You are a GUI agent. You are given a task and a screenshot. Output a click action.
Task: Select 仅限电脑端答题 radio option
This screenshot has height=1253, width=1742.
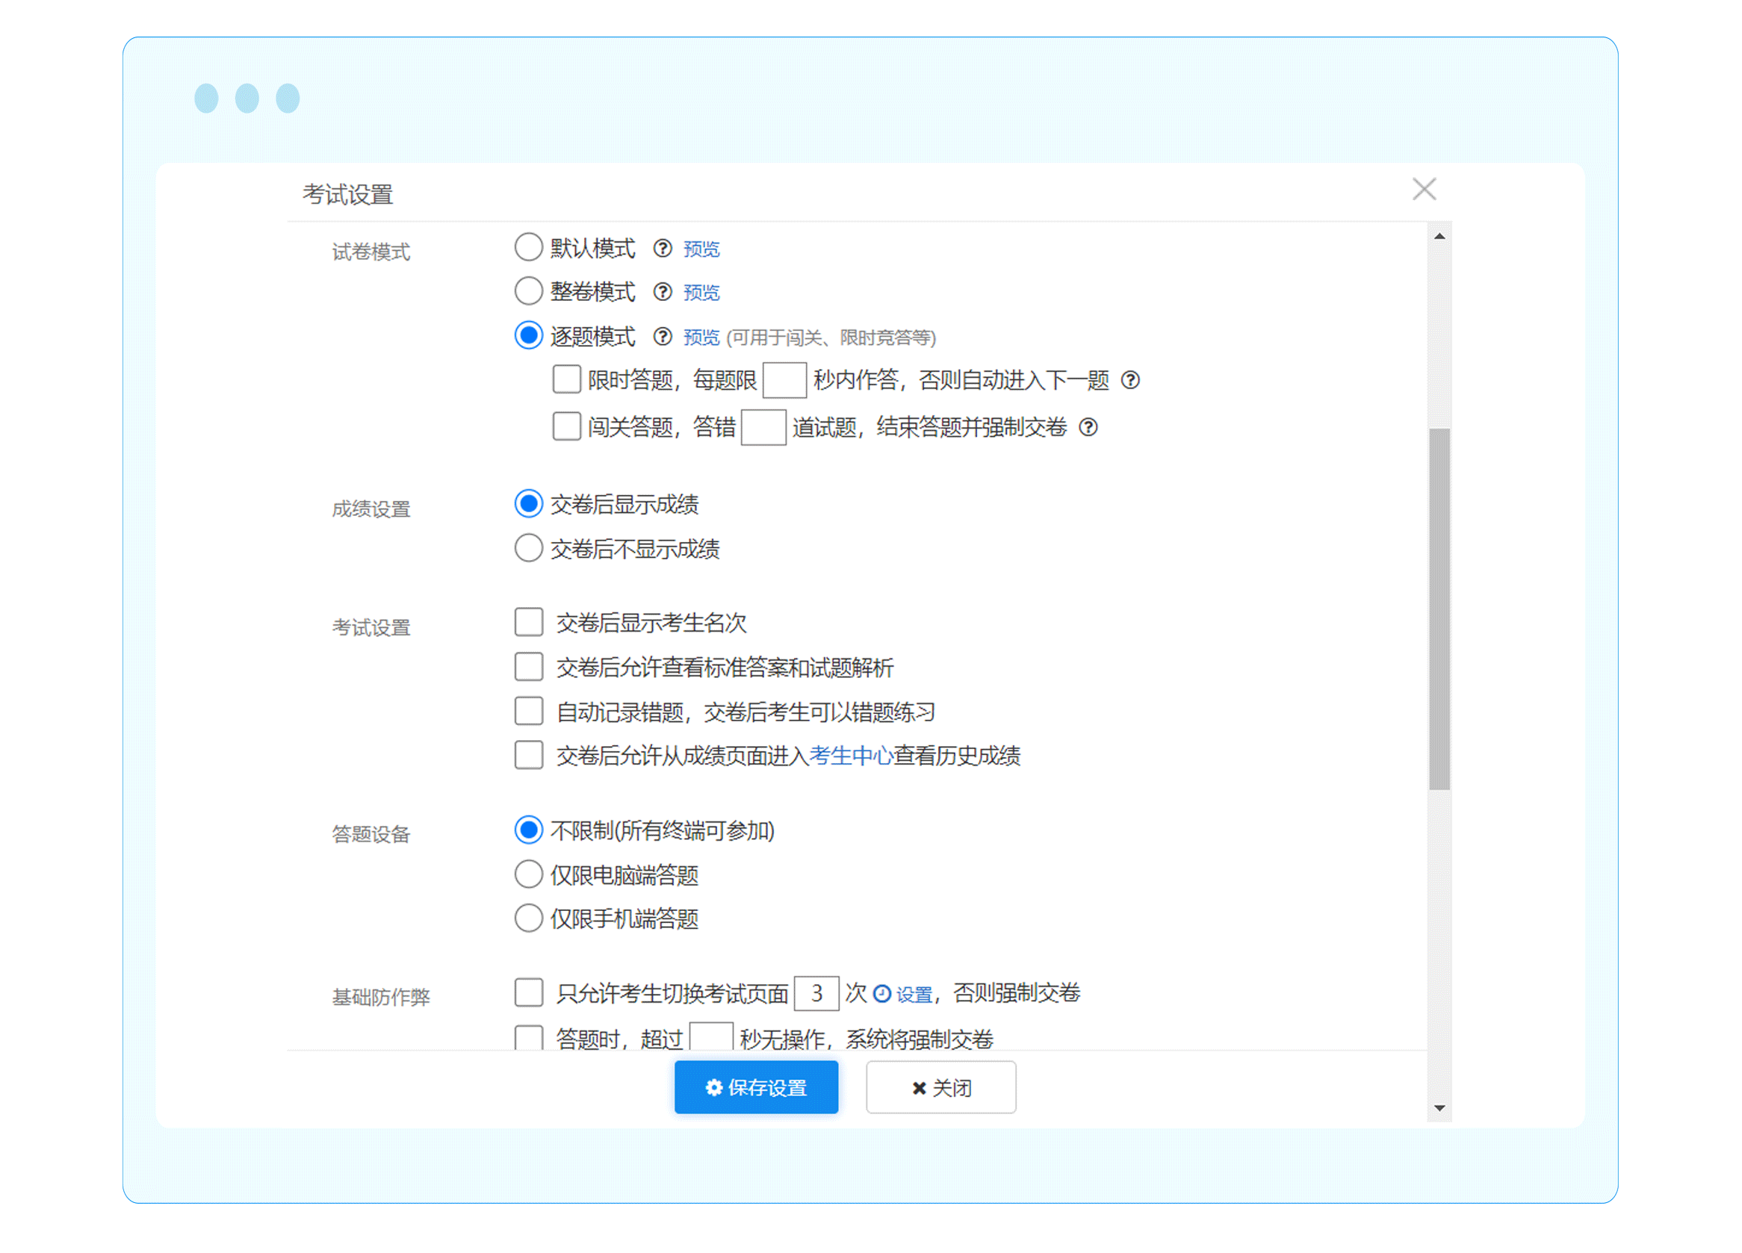[x=528, y=874]
